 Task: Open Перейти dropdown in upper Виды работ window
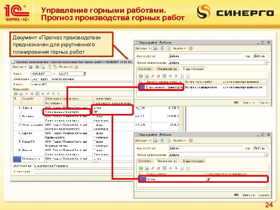pyautogui.click(x=179, y=48)
